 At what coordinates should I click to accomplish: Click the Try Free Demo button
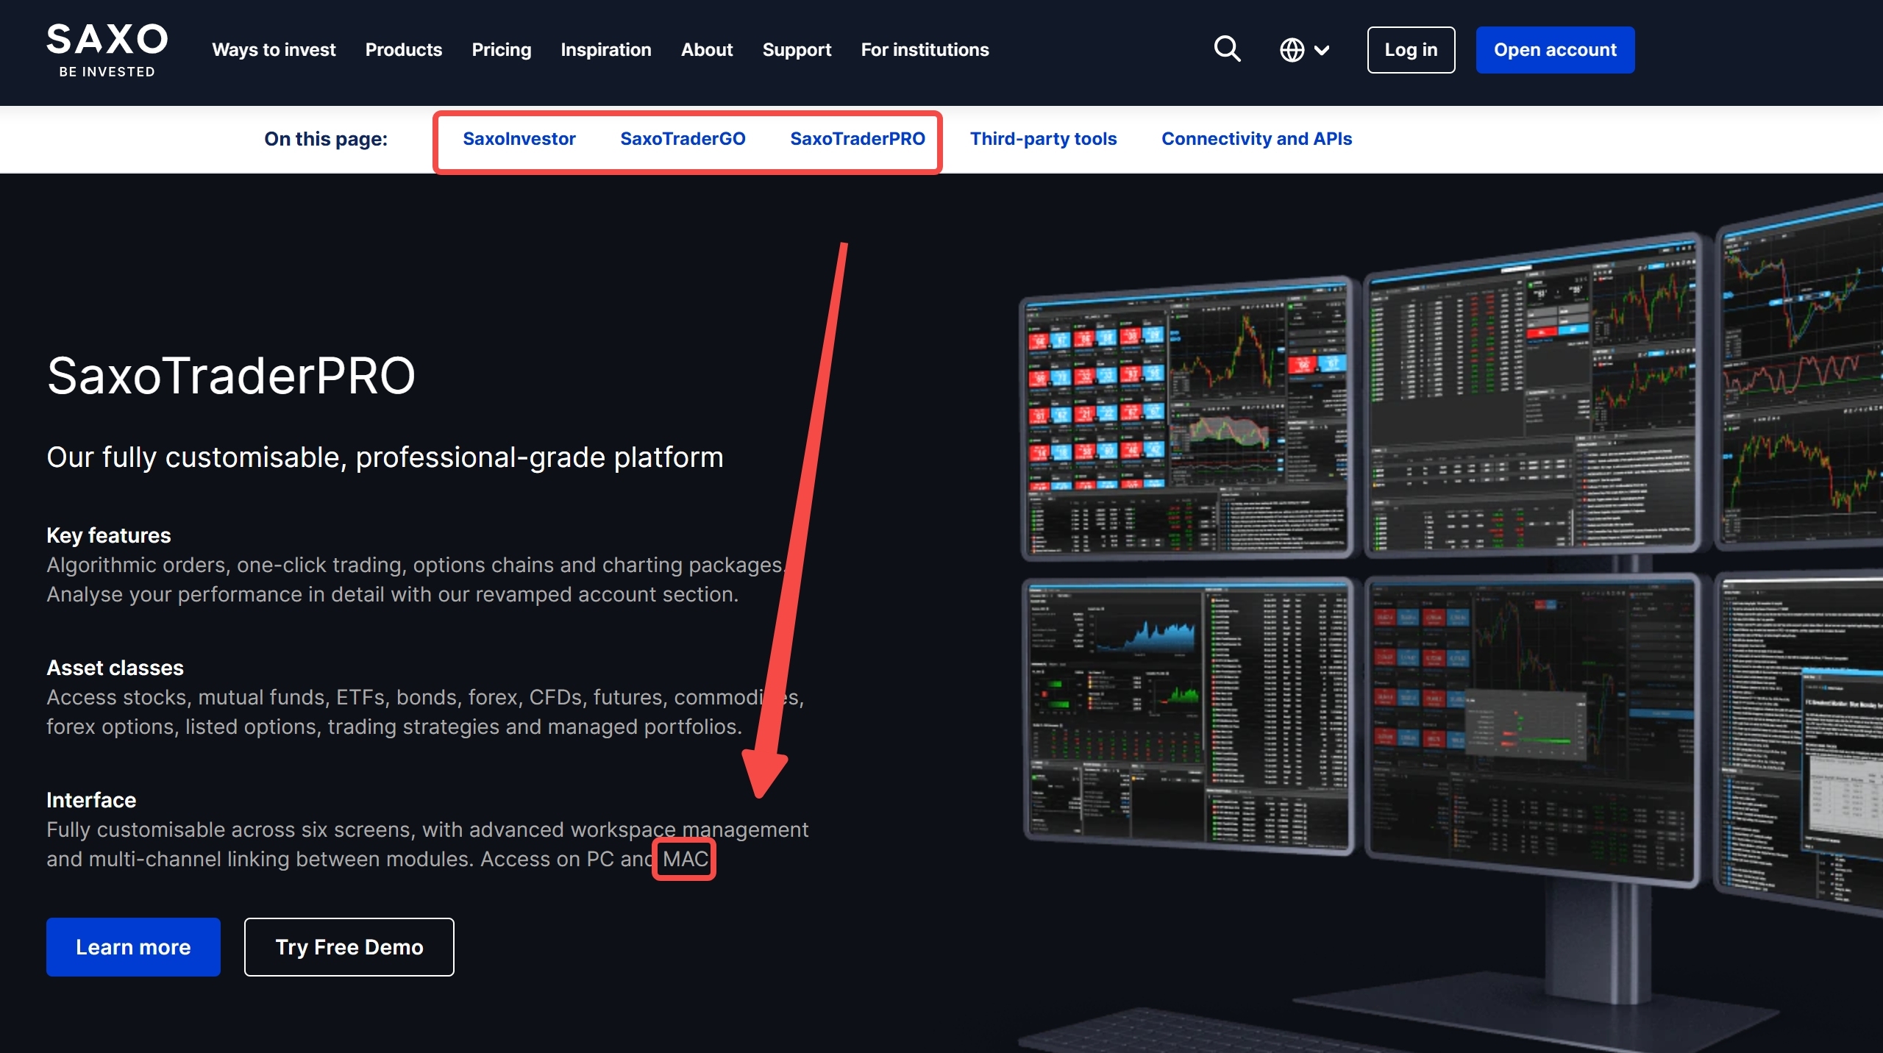point(349,947)
